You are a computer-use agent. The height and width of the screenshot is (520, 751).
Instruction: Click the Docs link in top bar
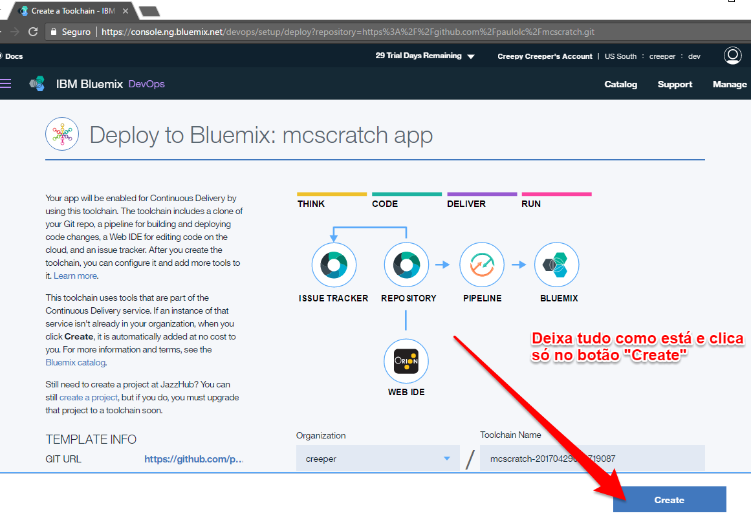coord(14,56)
